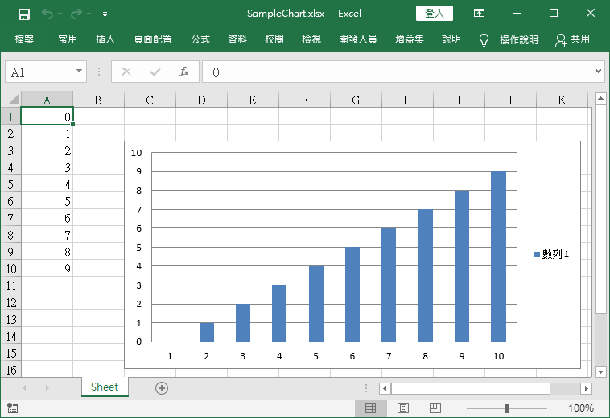The height and width of the screenshot is (418, 610).
Task: Switch to Normal view icon
Action: (370, 408)
